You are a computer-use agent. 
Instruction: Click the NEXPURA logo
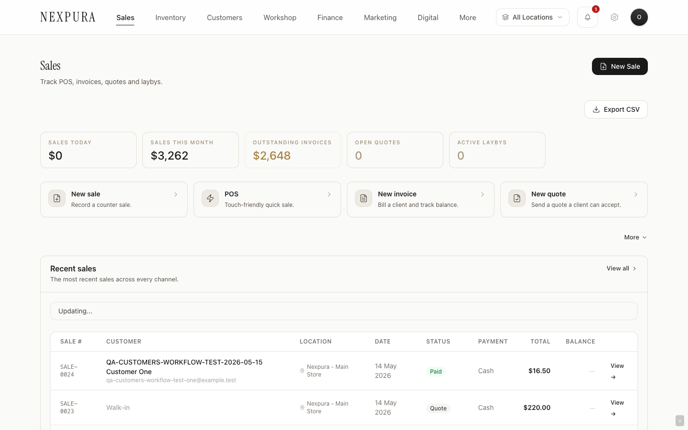click(68, 17)
